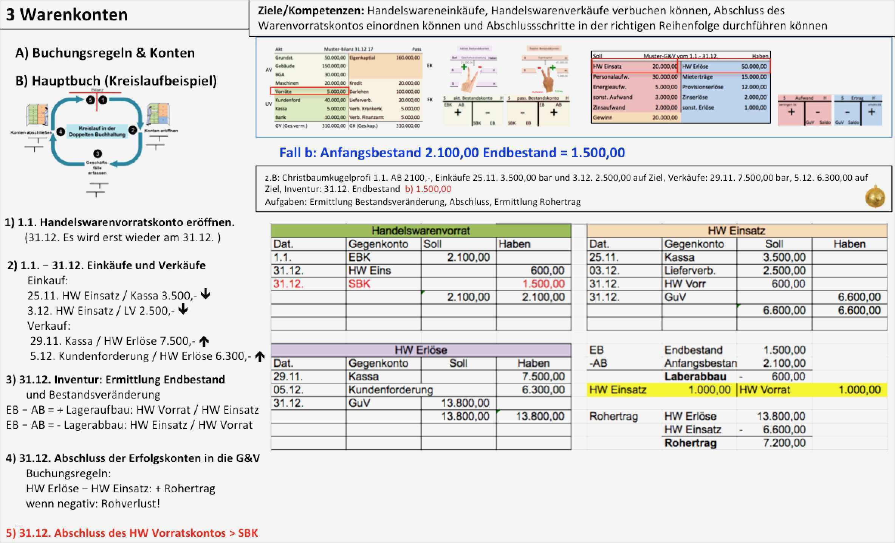The width and height of the screenshot is (895, 543).
Task: Click the circular Kreislauf der Doppelten Buchhaltung diagram
Action: 97,132
